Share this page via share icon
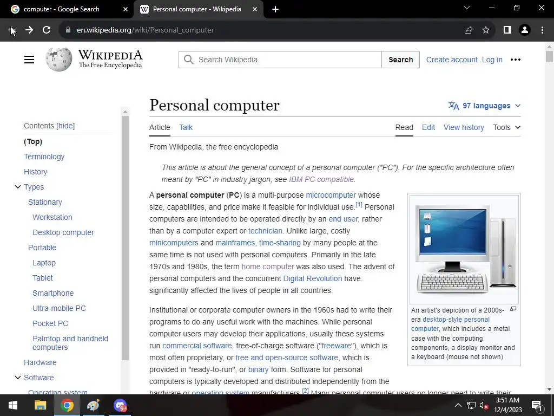This screenshot has width=554, height=416. [469, 30]
